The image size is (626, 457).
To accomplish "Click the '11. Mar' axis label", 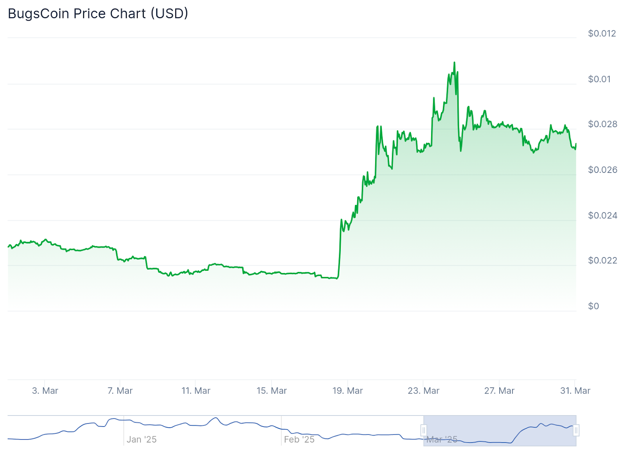I will click(196, 390).
